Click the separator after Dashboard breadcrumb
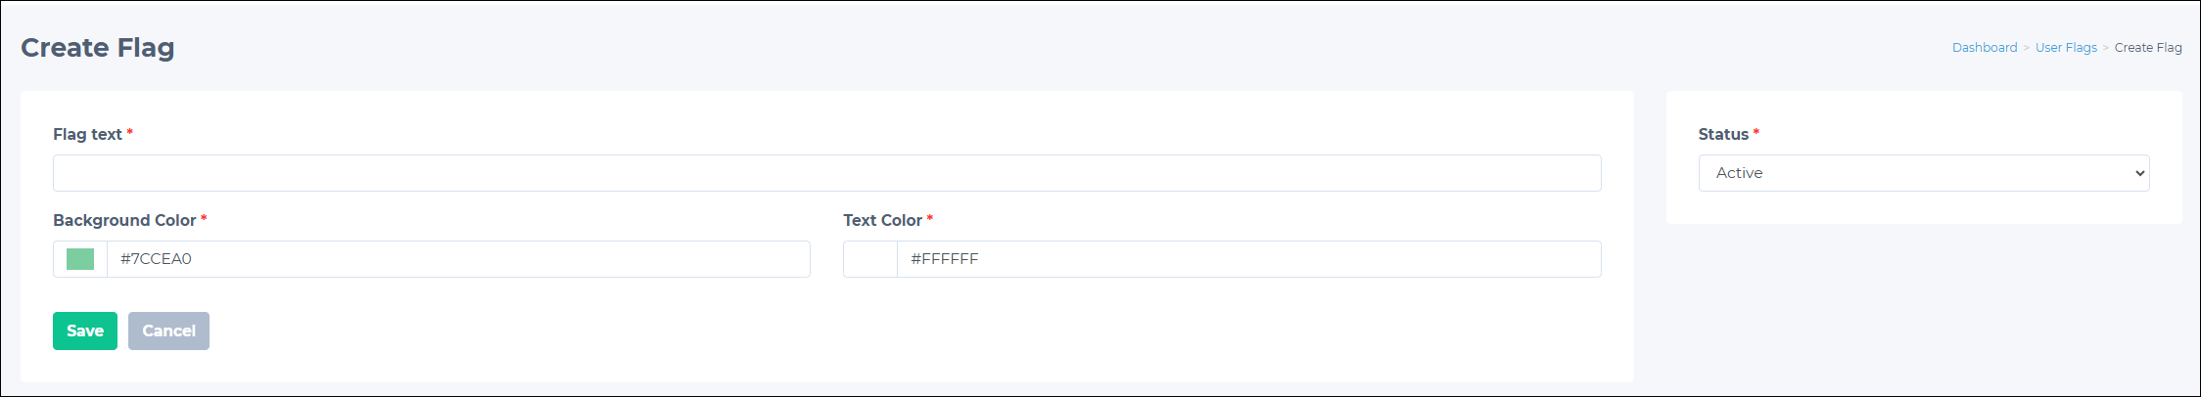 point(2027,47)
